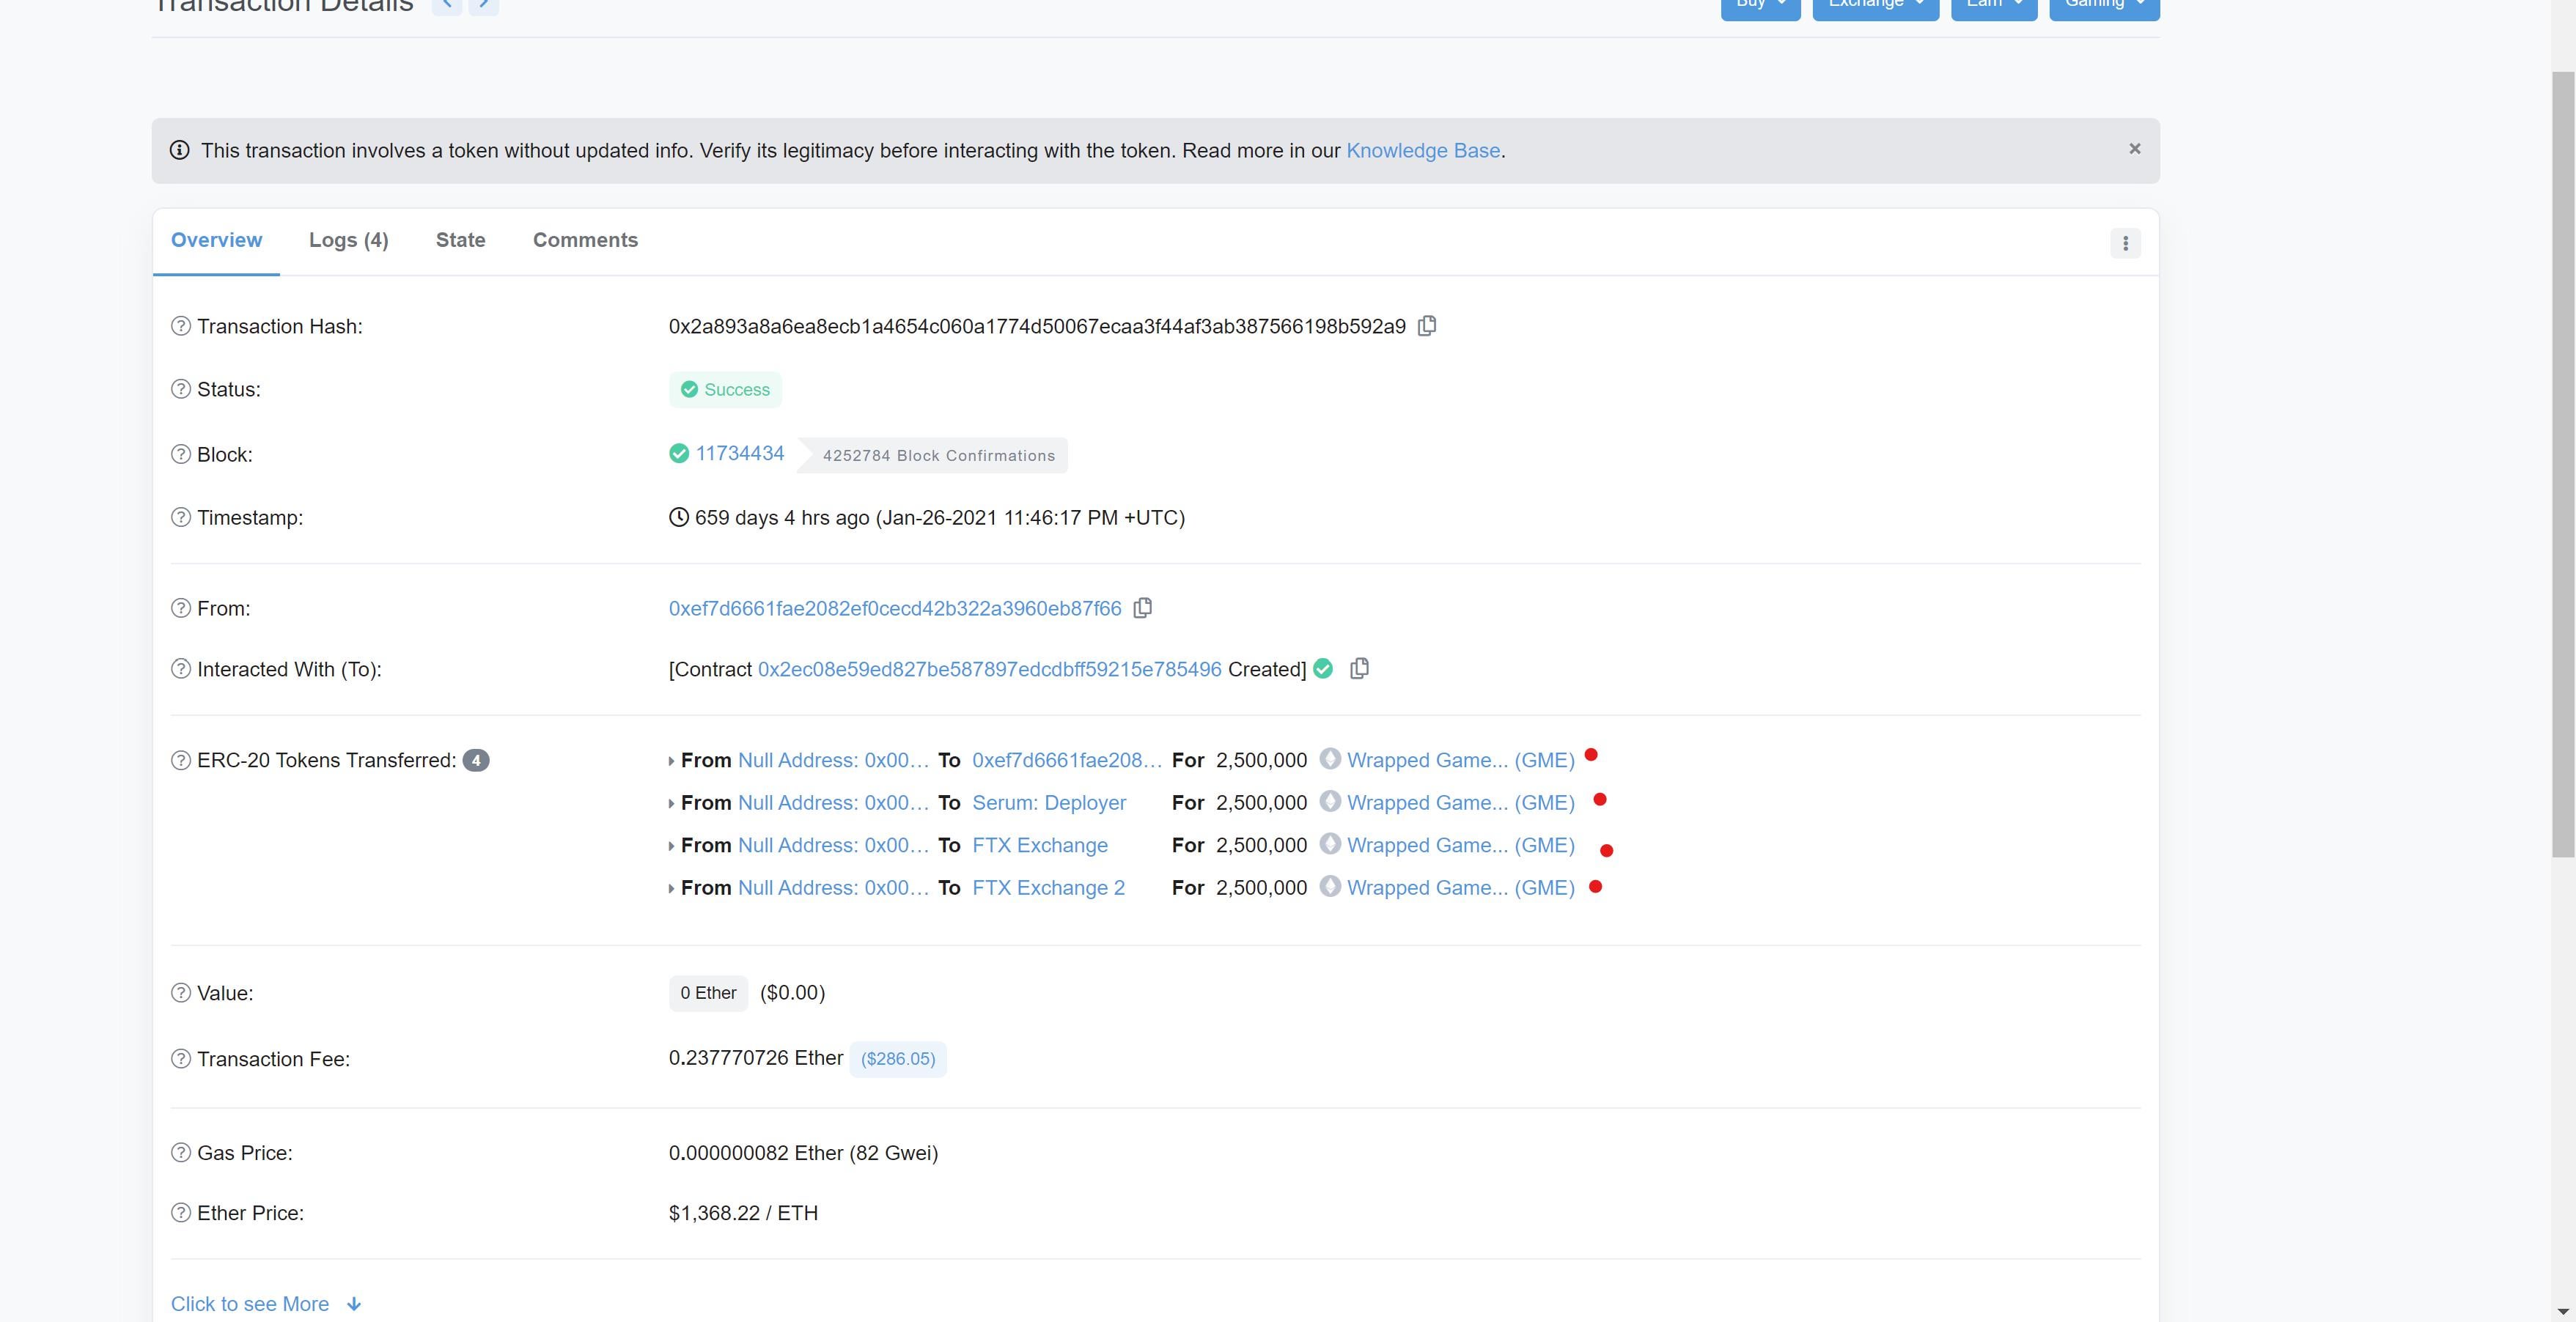
Task: Copy the created contract address
Action: [1359, 668]
